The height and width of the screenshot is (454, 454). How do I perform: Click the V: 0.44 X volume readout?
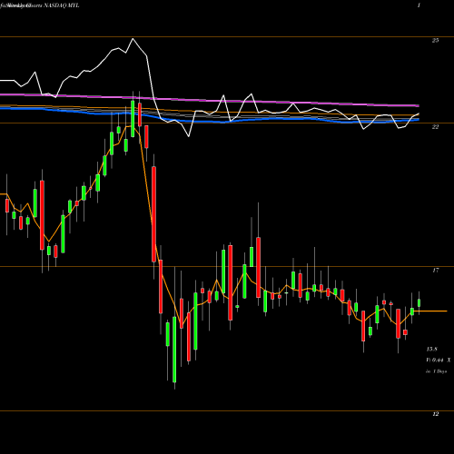click(x=439, y=360)
